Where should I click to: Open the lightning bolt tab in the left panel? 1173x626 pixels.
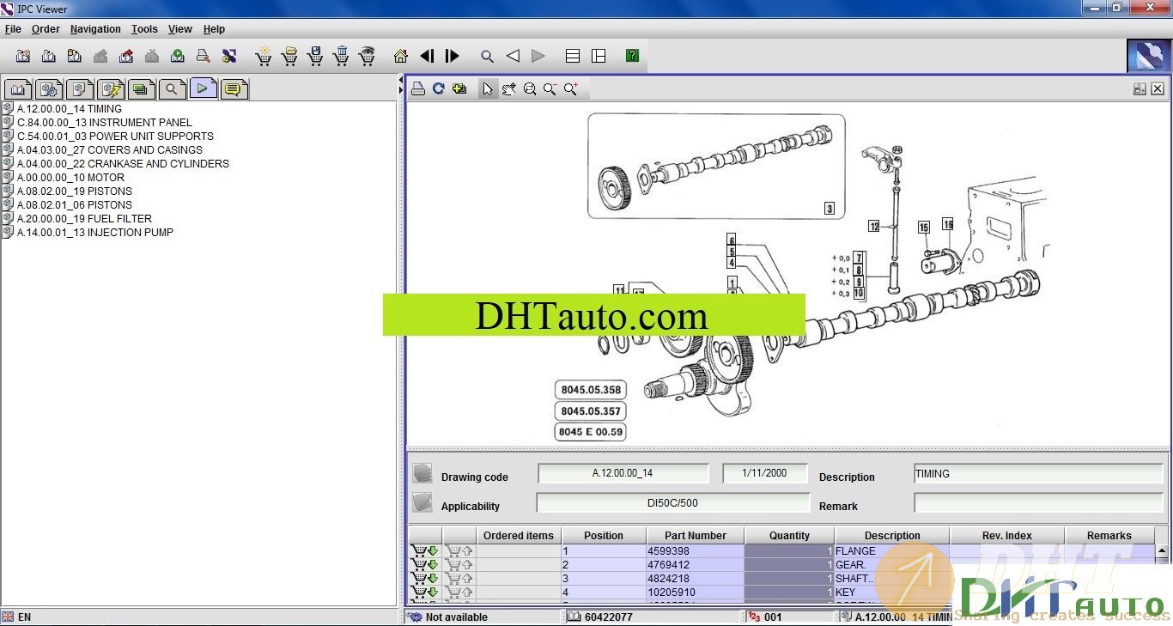point(111,88)
